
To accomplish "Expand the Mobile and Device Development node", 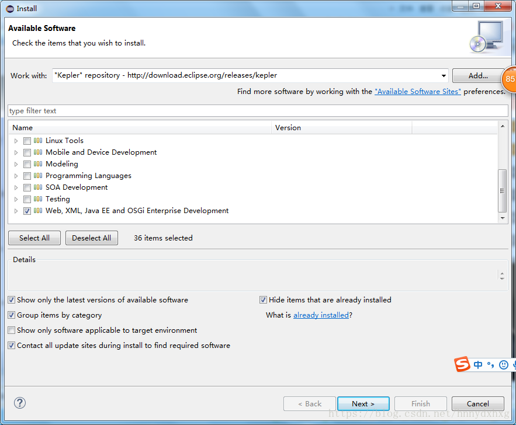I will pos(16,152).
